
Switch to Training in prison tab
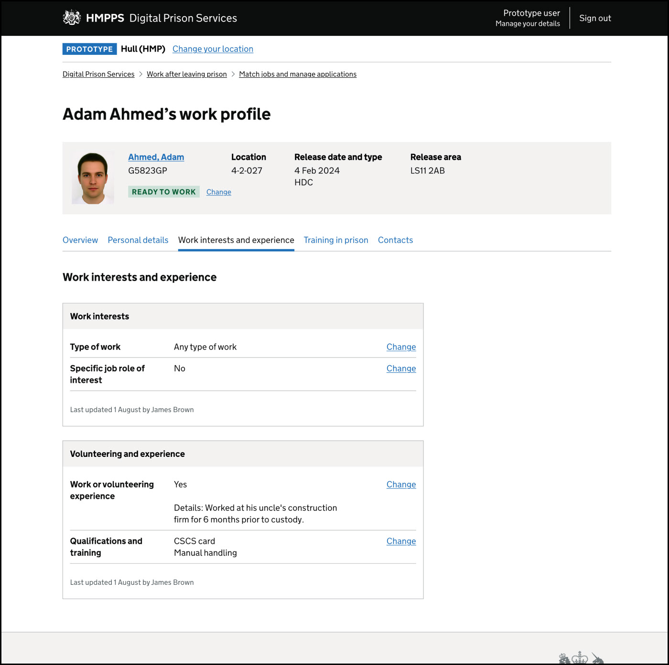point(335,240)
